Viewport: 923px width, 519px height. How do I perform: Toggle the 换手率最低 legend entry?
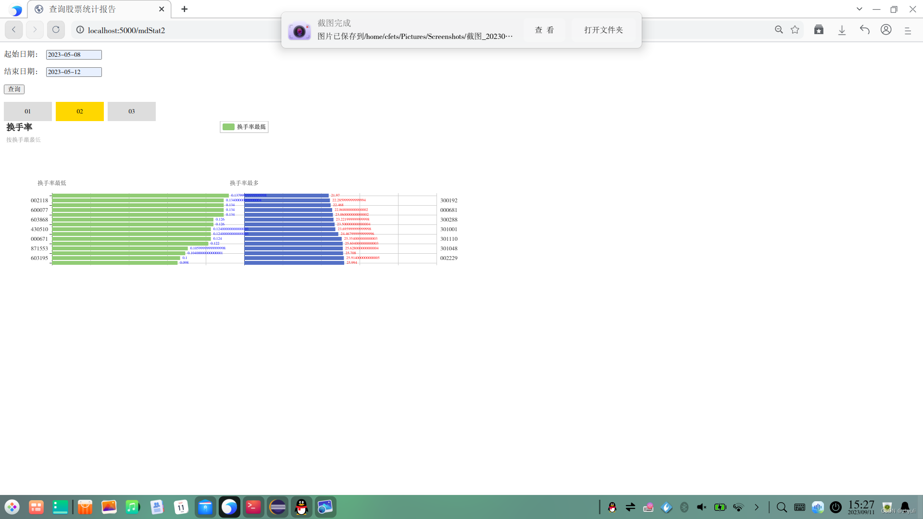pyautogui.click(x=244, y=127)
